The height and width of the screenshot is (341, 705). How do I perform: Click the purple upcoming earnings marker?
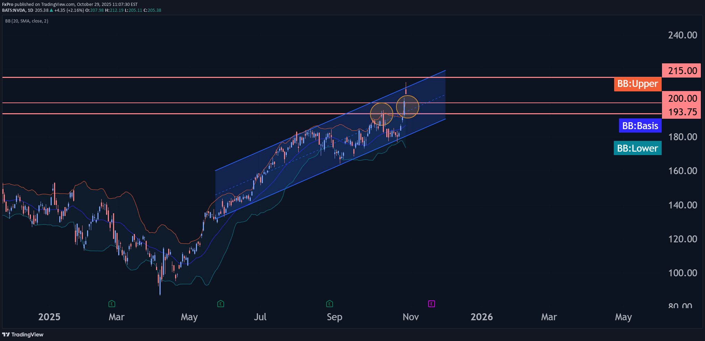(x=431, y=304)
